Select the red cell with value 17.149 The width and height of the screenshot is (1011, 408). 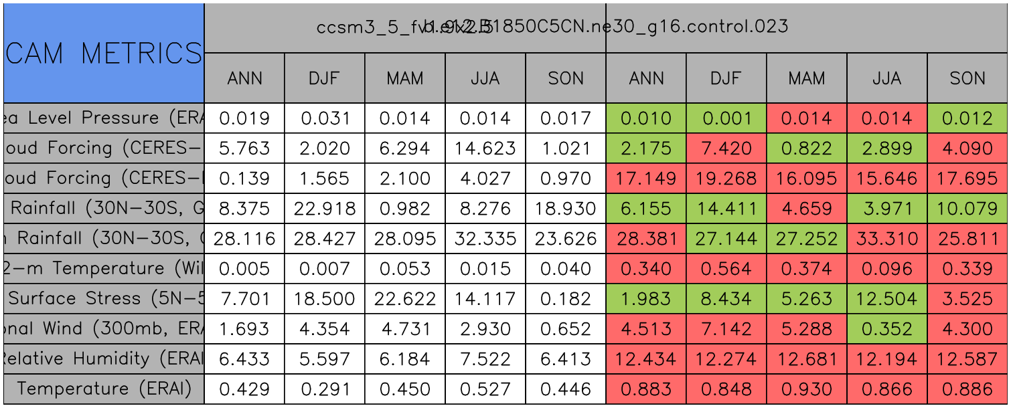pyautogui.click(x=646, y=179)
